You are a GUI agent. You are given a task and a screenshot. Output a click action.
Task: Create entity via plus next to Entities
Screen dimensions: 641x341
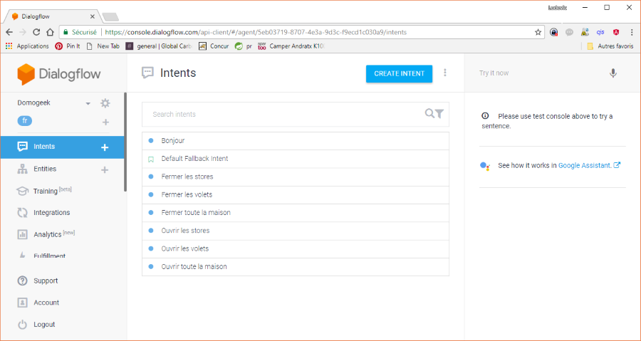click(105, 169)
